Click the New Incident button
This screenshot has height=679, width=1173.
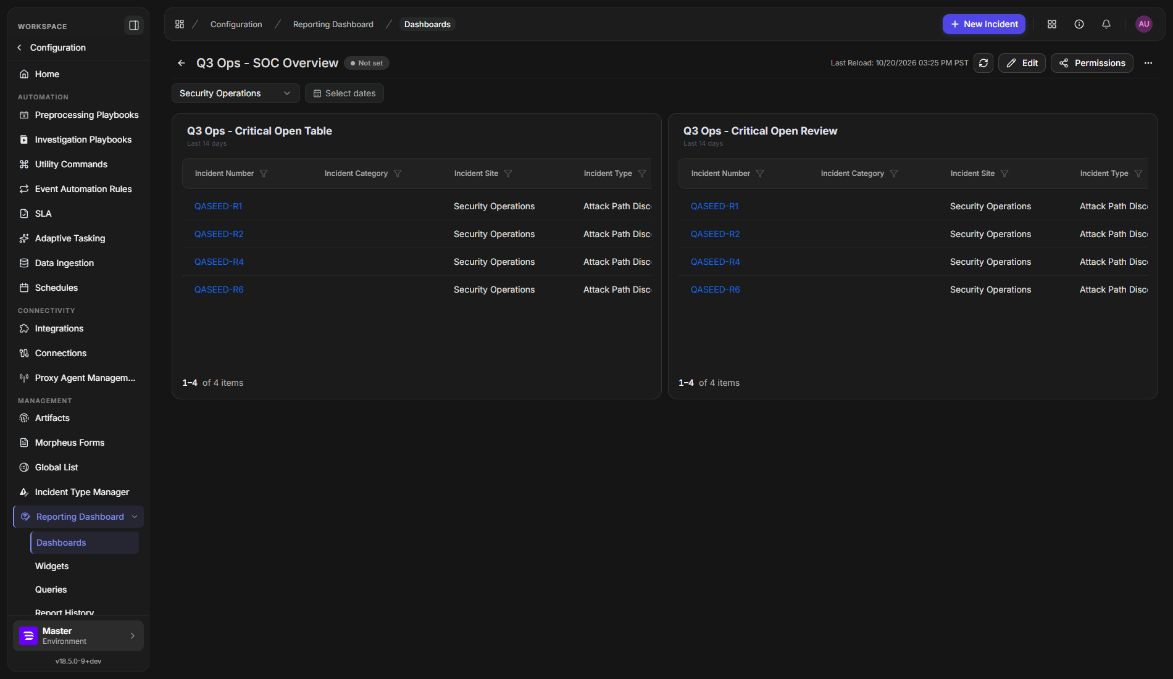984,24
